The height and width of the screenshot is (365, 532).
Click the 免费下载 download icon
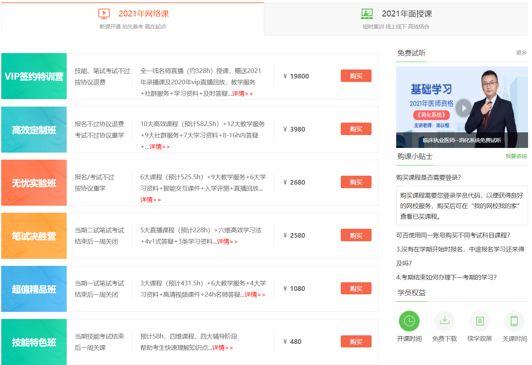coord(444,320)
